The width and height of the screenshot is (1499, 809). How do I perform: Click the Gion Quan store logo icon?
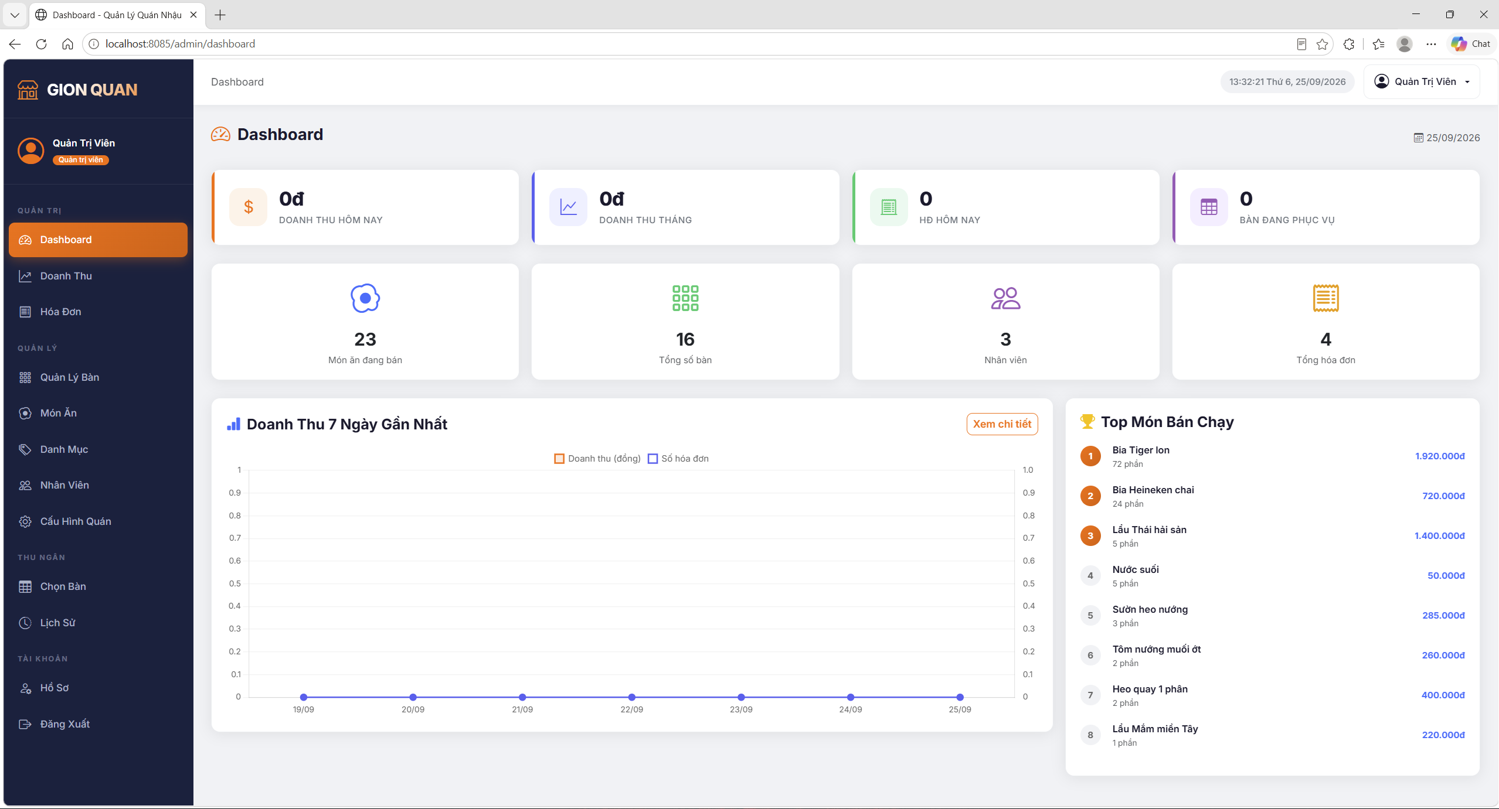click(x=28, y=90)
